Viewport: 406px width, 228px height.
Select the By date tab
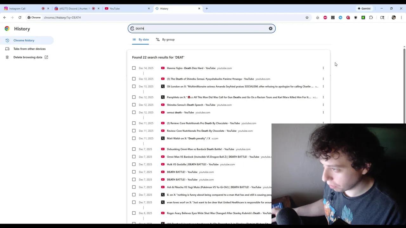coord(141,40)
